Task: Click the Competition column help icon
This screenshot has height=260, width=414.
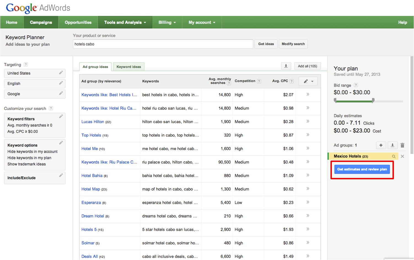Action: 259,81
